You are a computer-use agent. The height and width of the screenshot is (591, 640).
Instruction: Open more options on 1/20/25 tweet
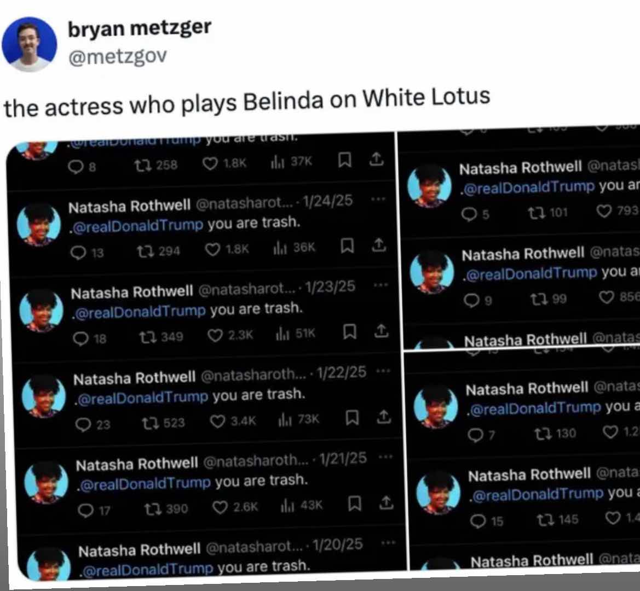click(x=388, y=542)
